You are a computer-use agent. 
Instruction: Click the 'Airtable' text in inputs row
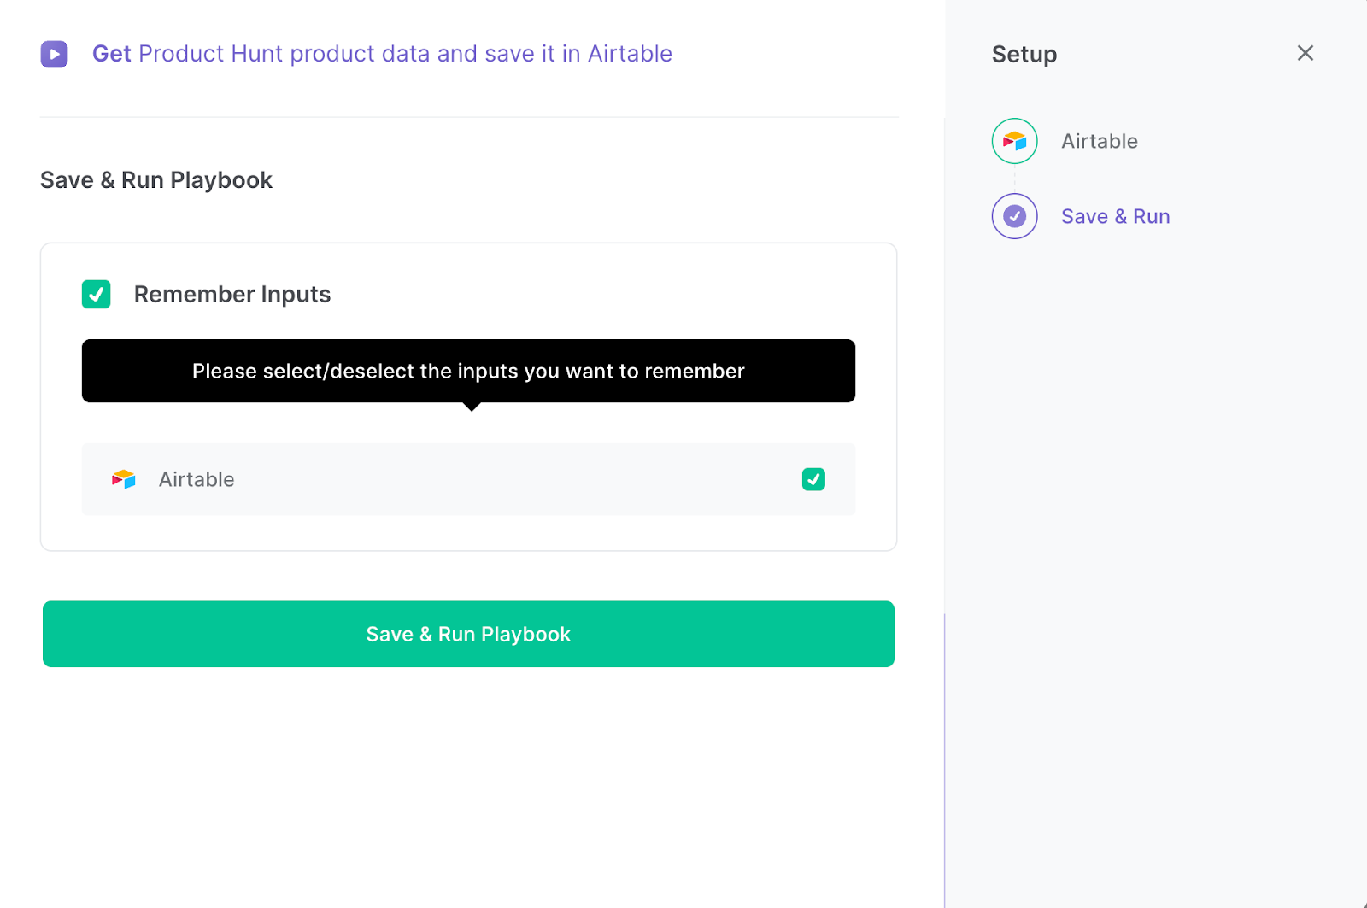pos(197,479)
